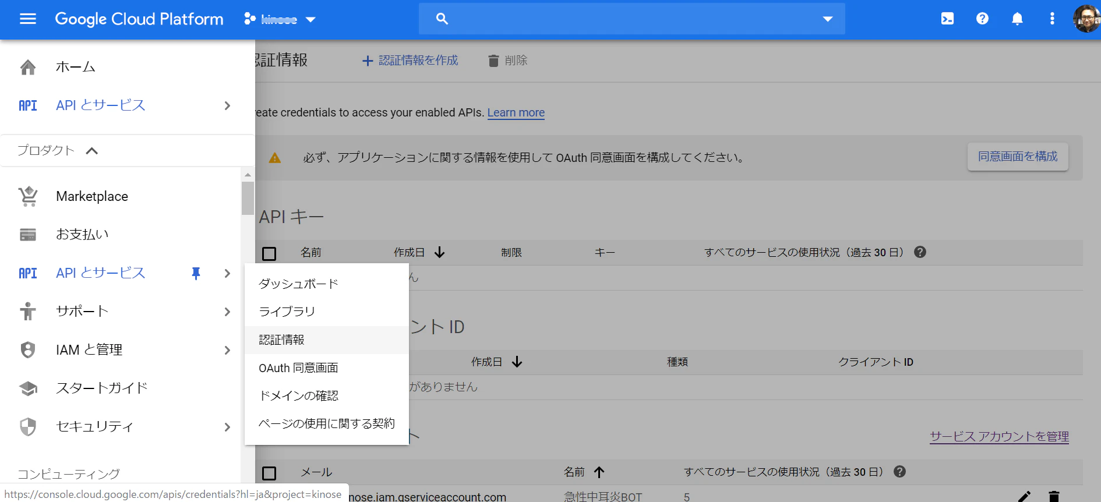Click the sidebar scrollbar thumb
The width and height of the screenshot is (1101, 502).
pos(248,199)
